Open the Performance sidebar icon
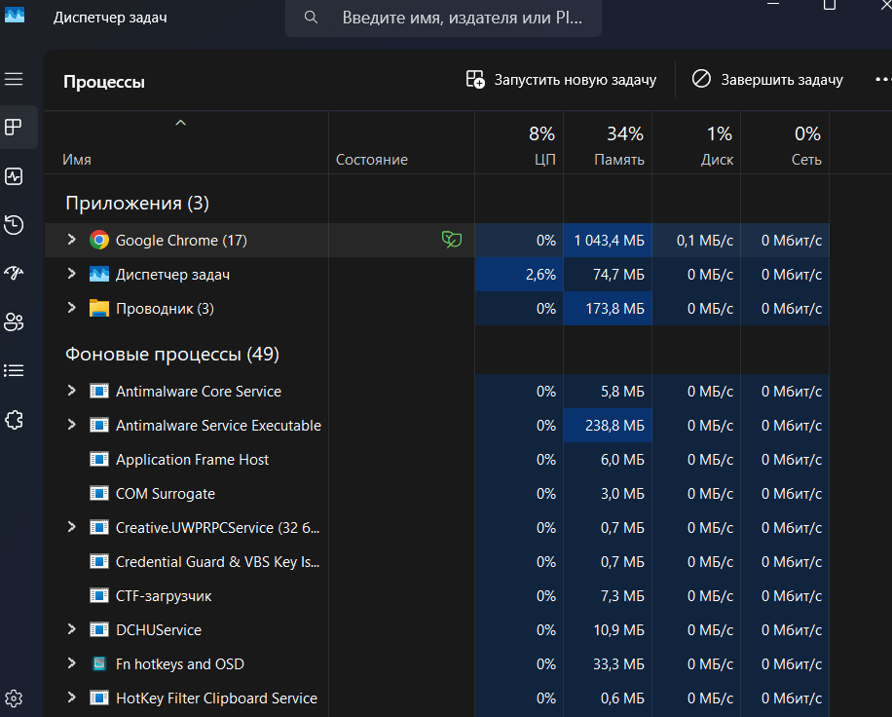The height and width of the screenshot is (717, 892). coord(14,176)
